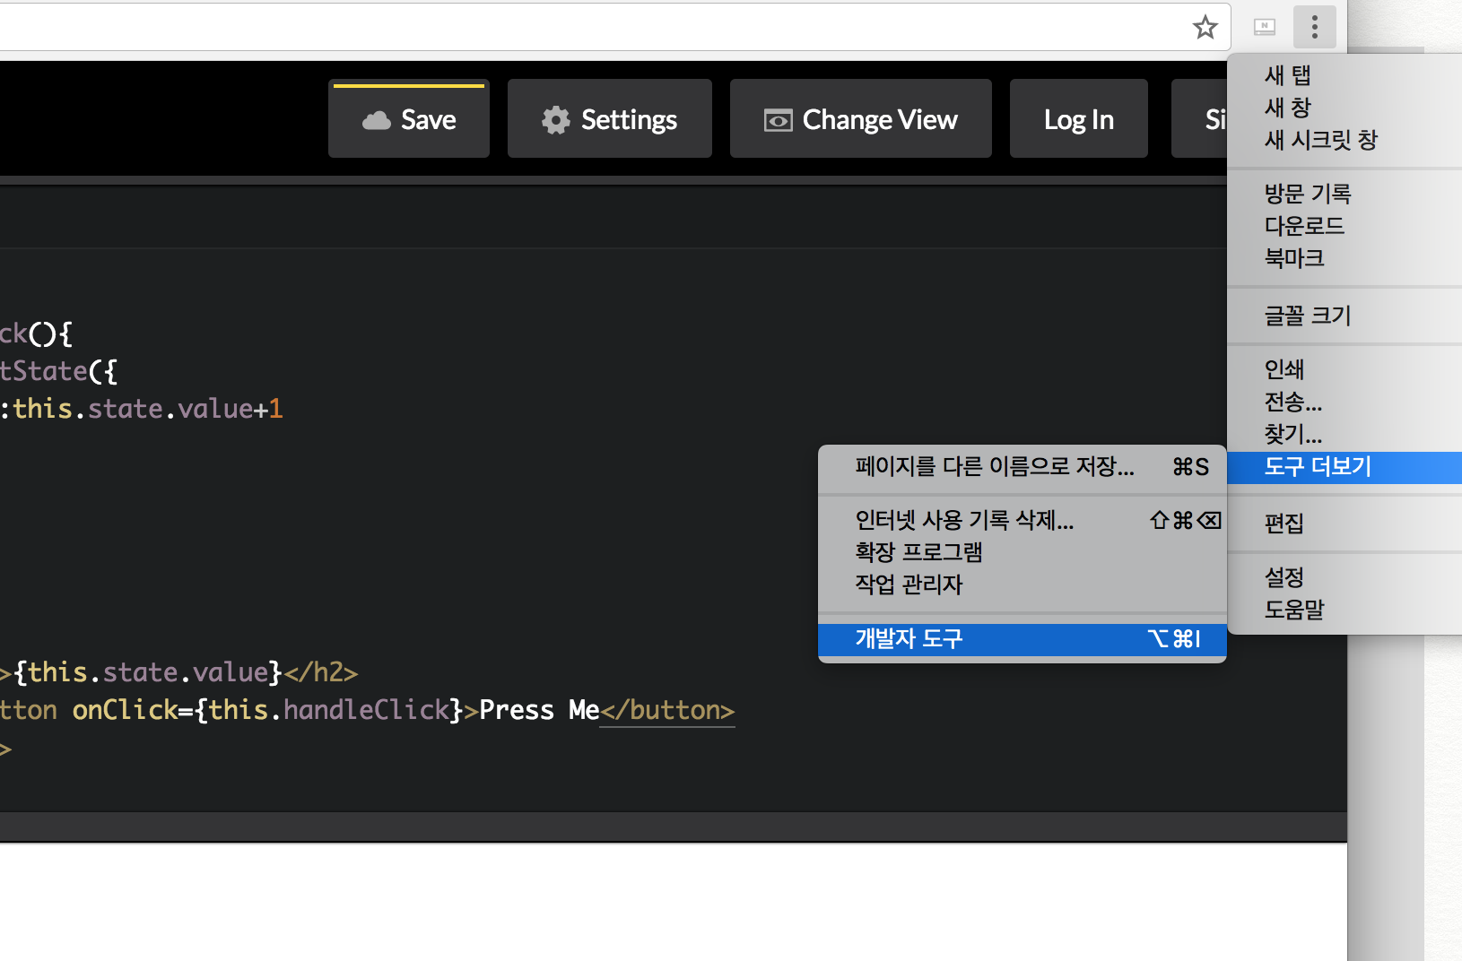This screenshot has width=1462, height=961.
Task: Select 인쇄 print menu item
Action: coord(1345,369)
